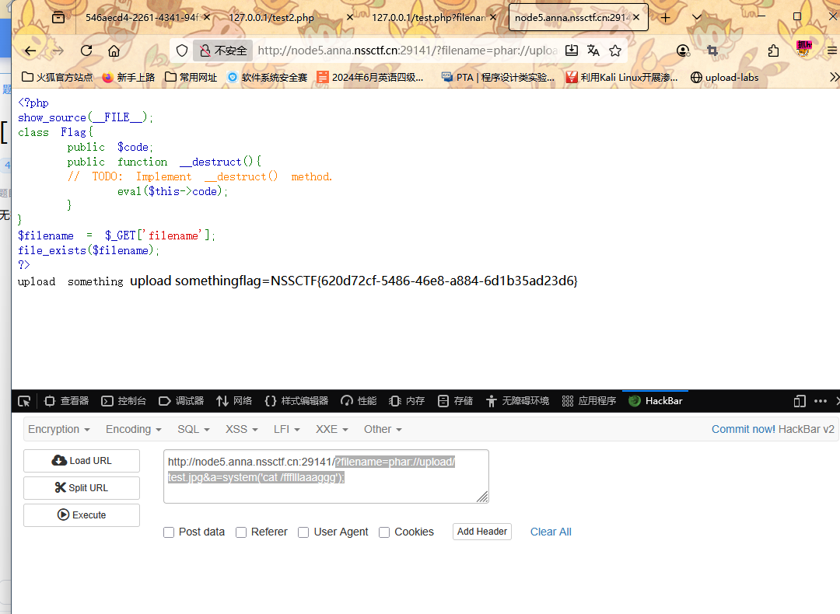Open the Firefox account icon
The width and height of the screenshot is (840, 614).
[683, 51]
